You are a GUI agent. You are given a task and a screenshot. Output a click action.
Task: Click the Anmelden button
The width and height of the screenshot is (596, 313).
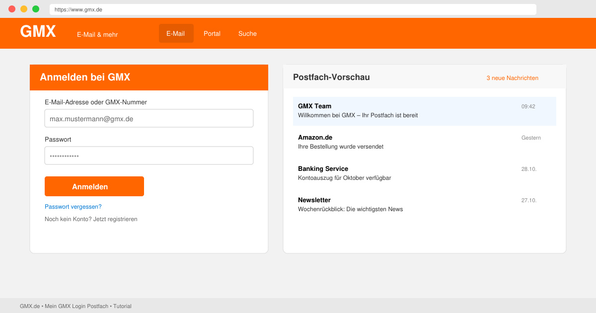pyautogui.click(x=94, y=186)
